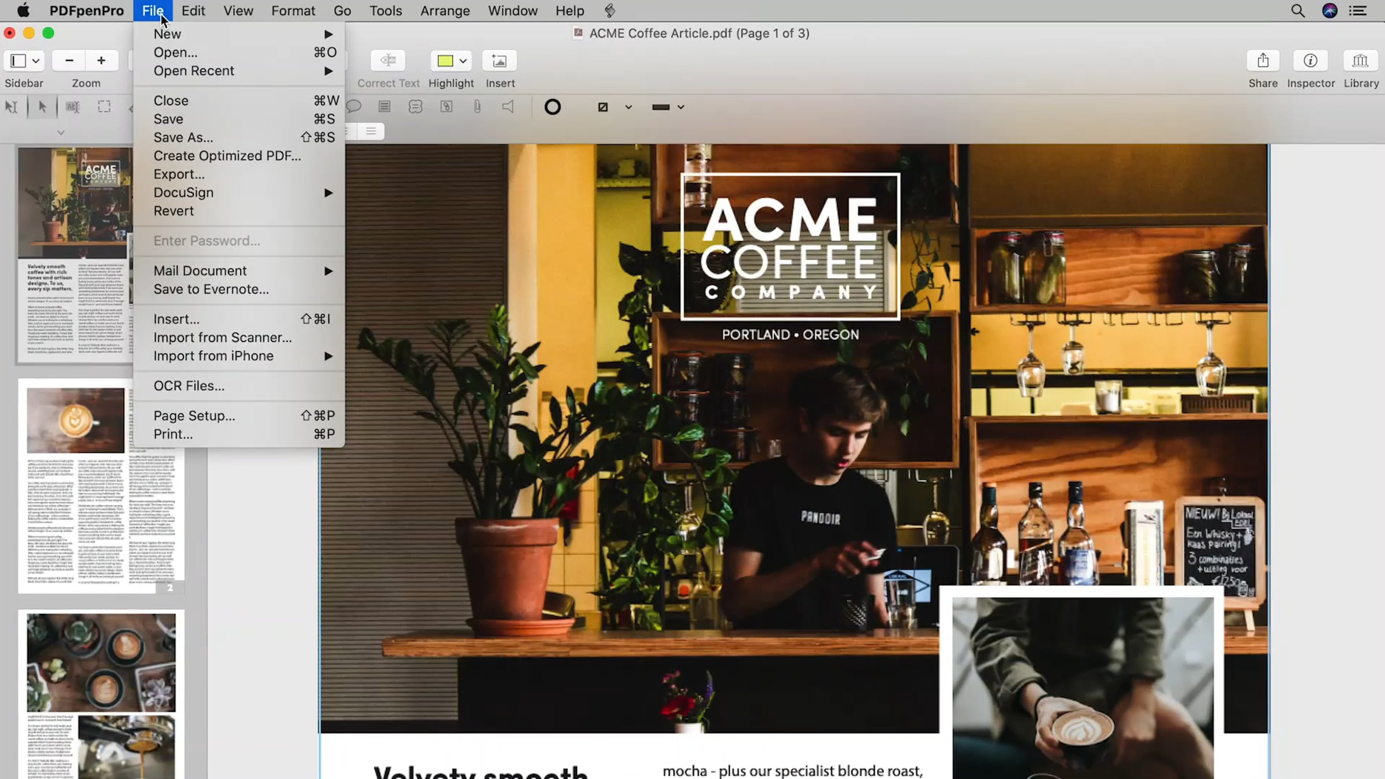Zoom in with the plus button
This screenshot has height=779, width=1385.
(102, 61)
